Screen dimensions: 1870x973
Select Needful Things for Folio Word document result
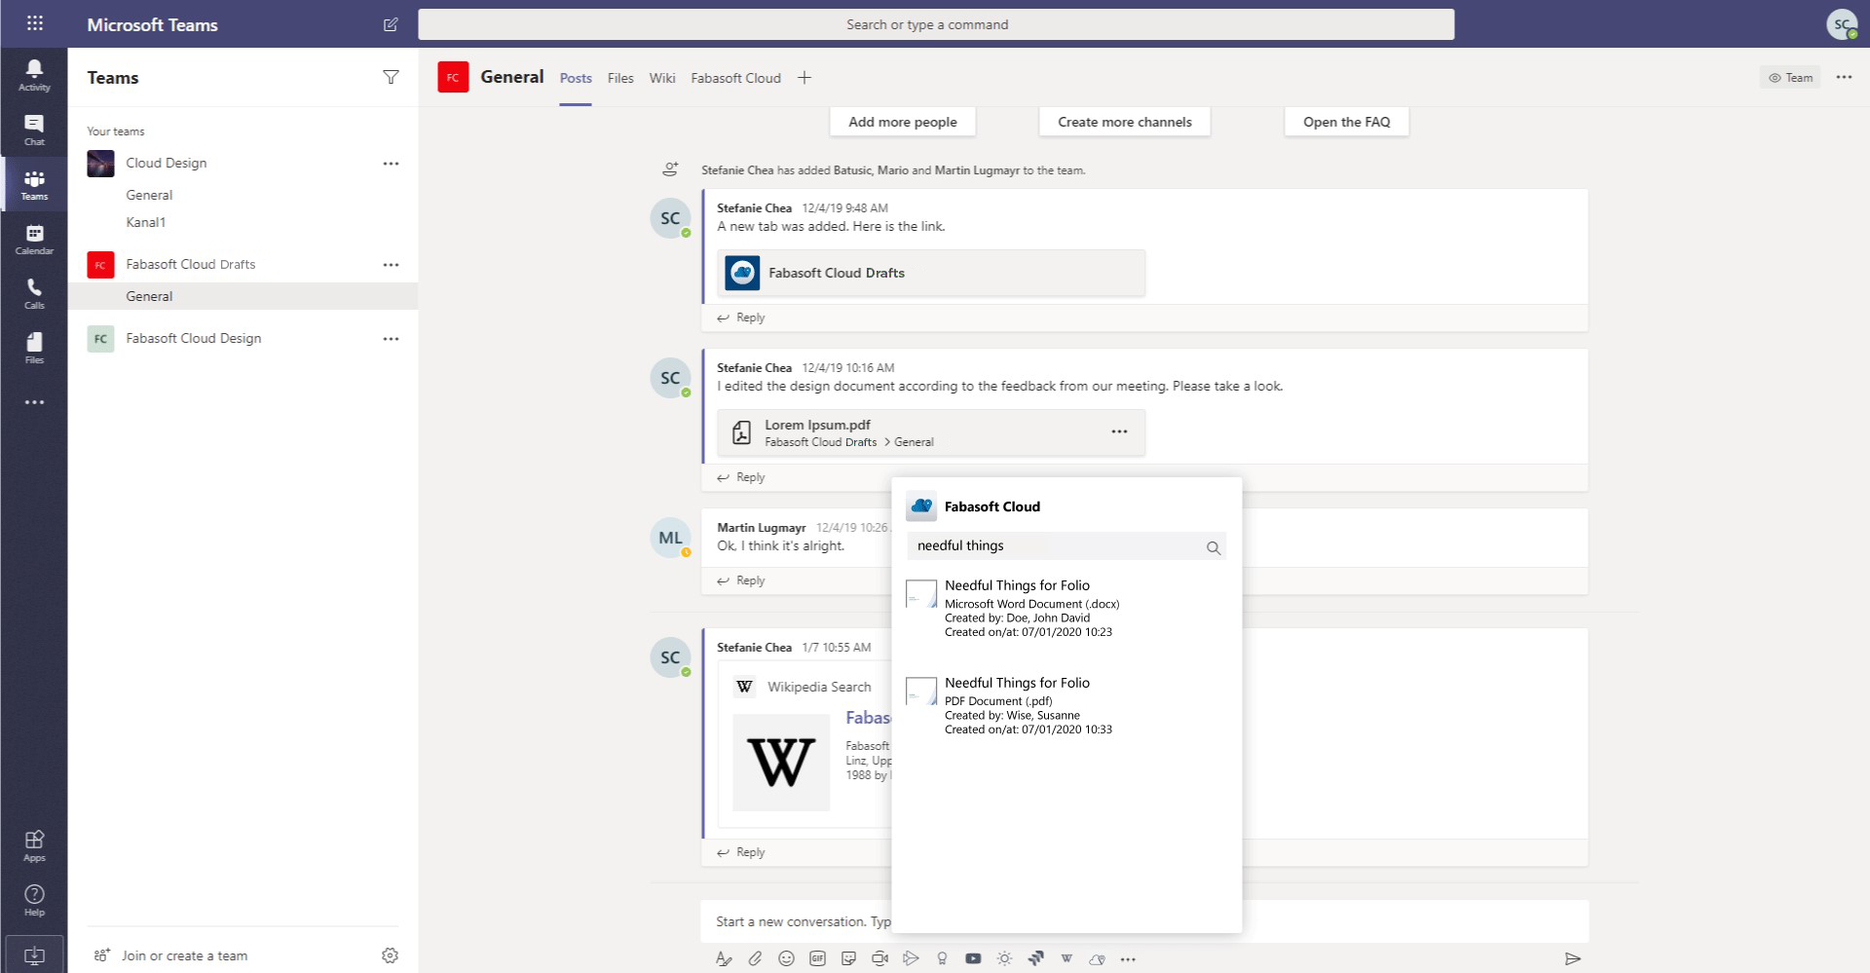pos(1066,608)
